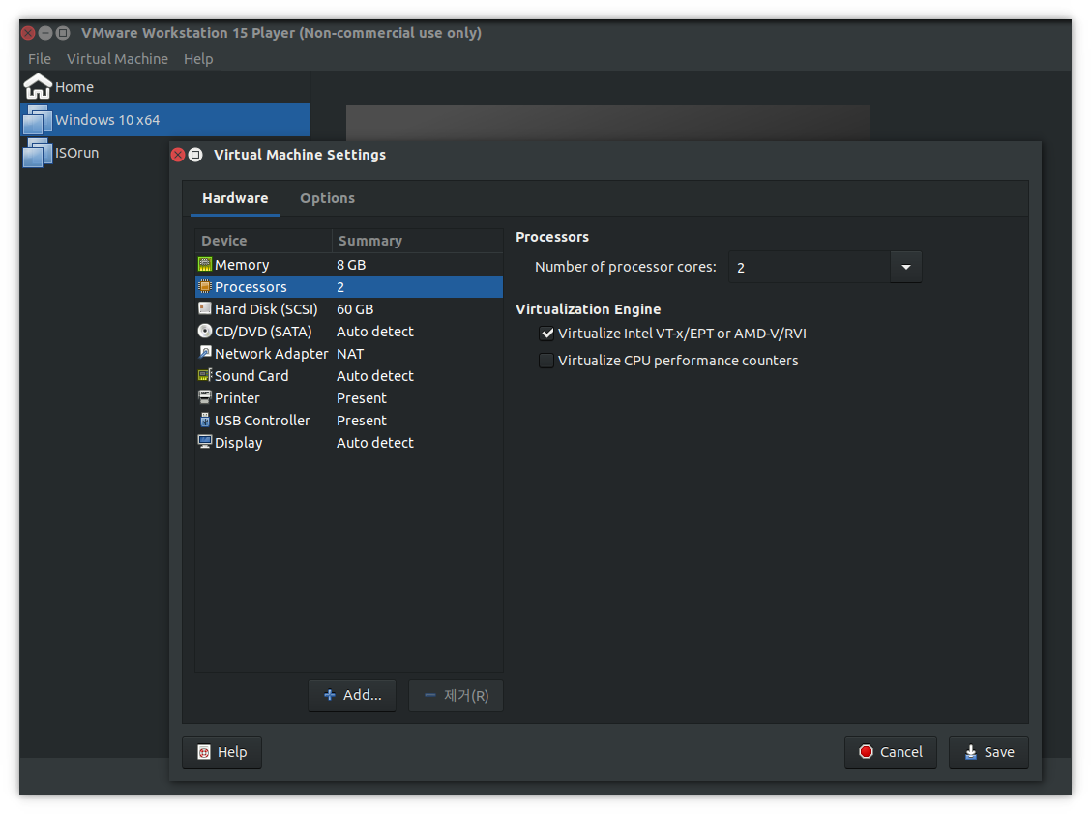
Task: Click the 8 GB memory summary
Action: pos(351,264)
